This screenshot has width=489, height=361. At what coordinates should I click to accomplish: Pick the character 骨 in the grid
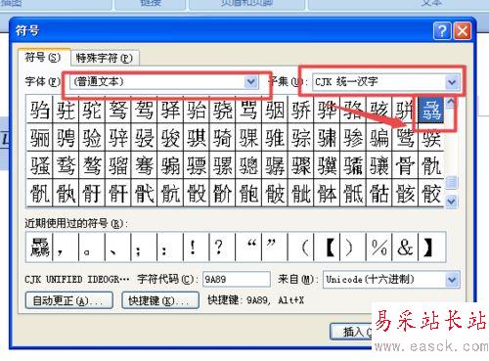click(405, 165)
